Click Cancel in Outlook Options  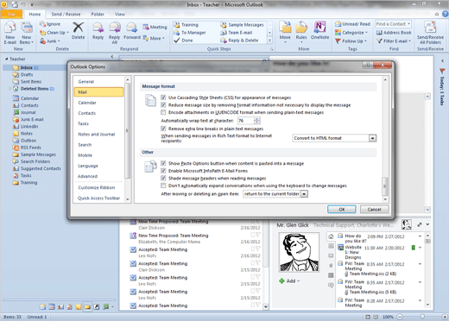374,210
